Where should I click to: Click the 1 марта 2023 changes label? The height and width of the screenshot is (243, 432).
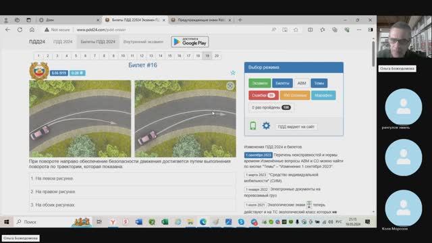[x=256, y=175]
